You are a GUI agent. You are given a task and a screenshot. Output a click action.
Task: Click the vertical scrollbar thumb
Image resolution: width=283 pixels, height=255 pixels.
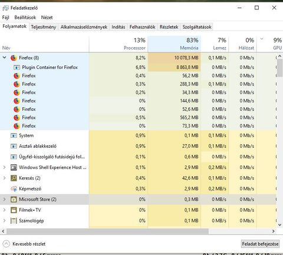click(279, 68)
